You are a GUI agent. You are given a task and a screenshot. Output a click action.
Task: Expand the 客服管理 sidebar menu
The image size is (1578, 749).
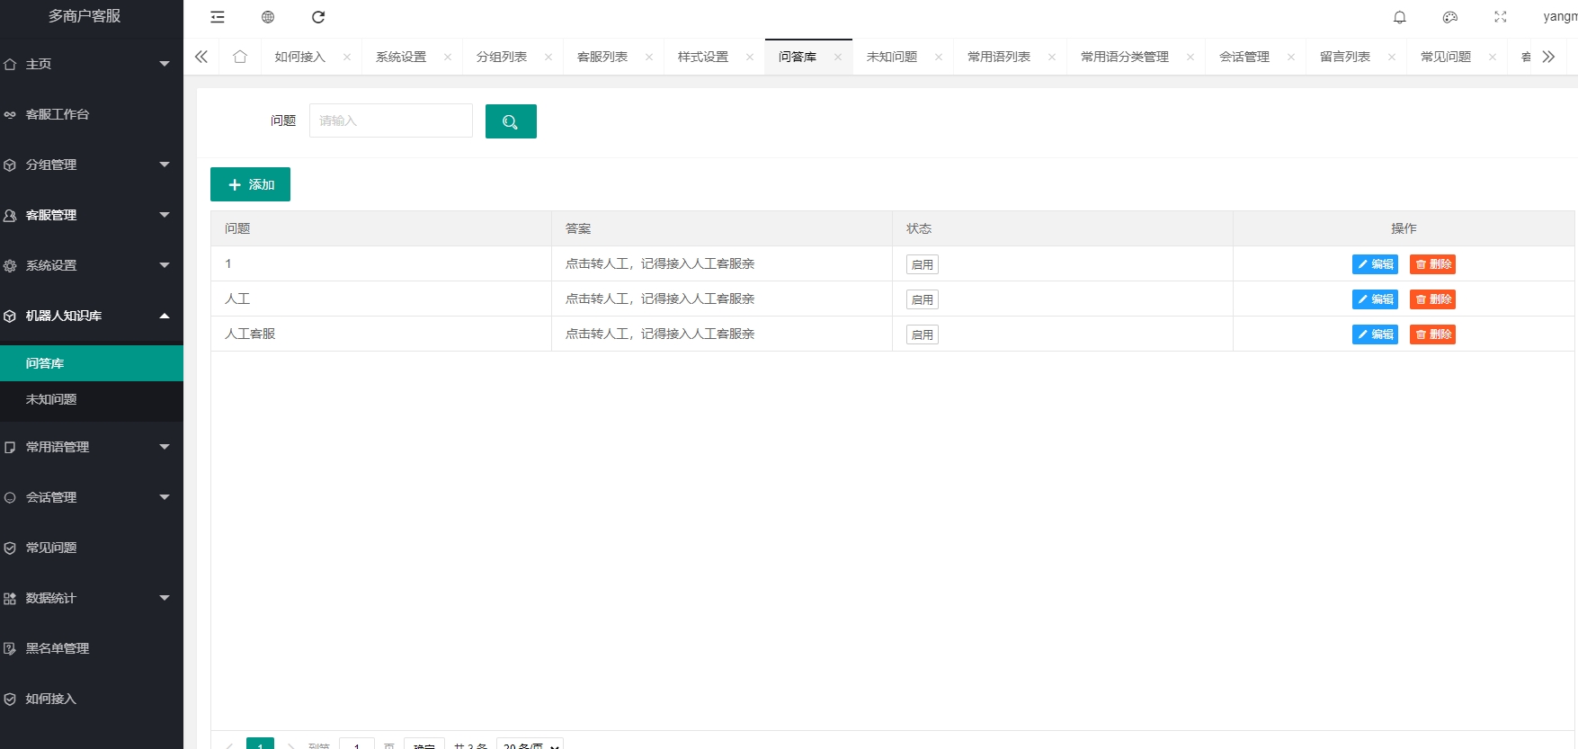pos(92,215)
